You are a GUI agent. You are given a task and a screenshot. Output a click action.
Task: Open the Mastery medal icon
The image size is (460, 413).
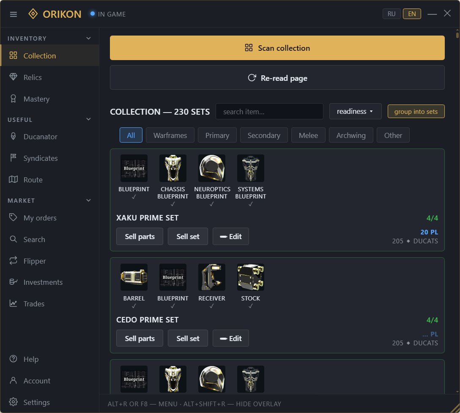(x=13, y=99)
